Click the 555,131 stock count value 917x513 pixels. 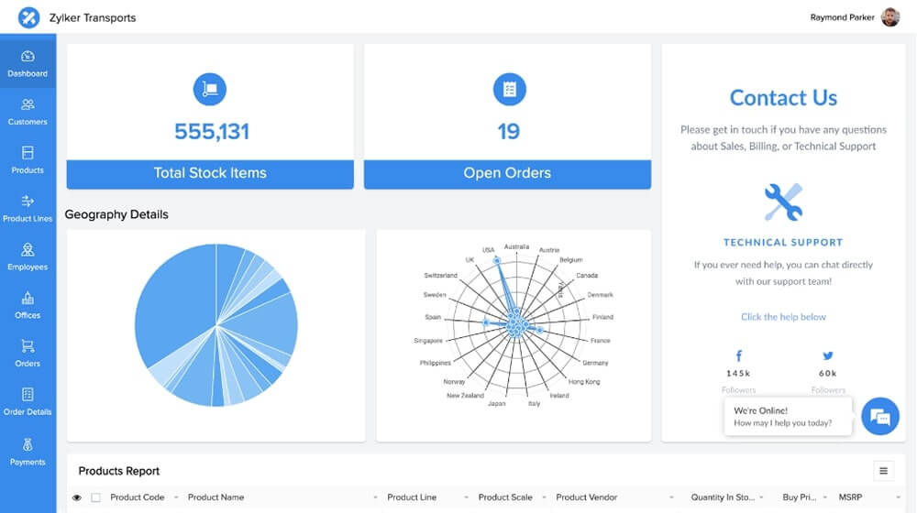tap(212, 132)
